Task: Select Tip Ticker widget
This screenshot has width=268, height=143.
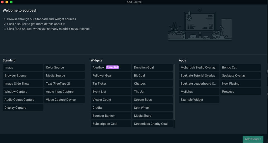Action: [111, 84]
